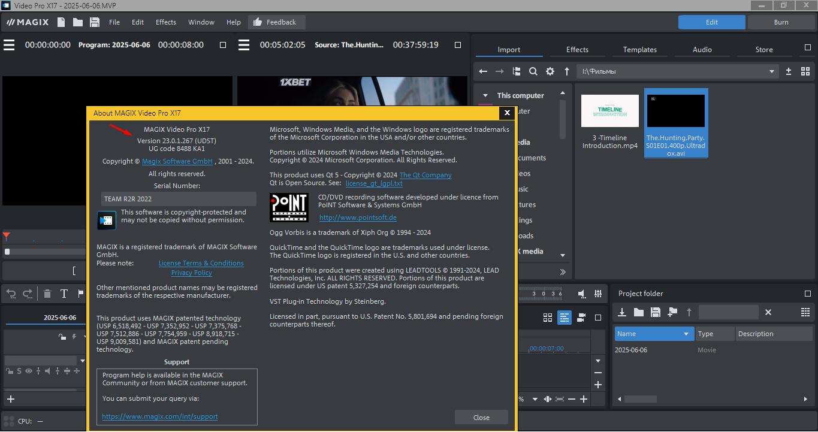Click the delete trash can icon
Image resolution: width=818 pixels, height=432 pixels.
coord(47,294)
